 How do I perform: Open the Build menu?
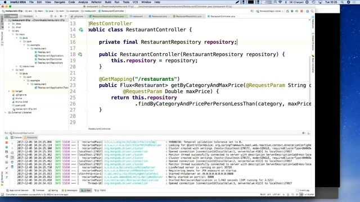pyautogui.click(x=108, y=2)
